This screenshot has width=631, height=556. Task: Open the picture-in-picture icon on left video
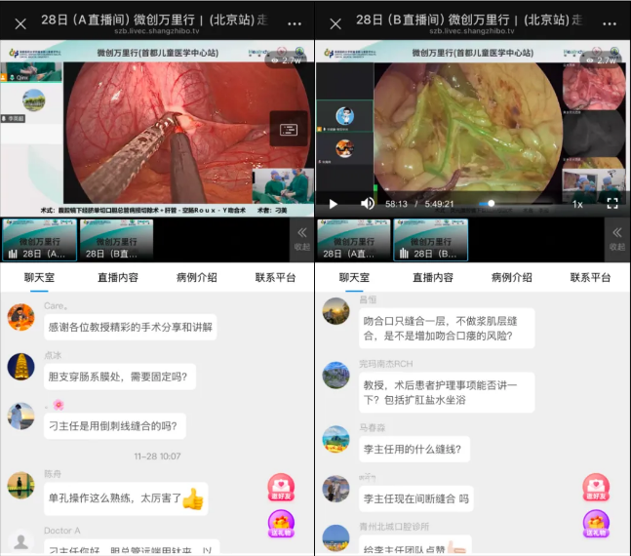[289, 129]
